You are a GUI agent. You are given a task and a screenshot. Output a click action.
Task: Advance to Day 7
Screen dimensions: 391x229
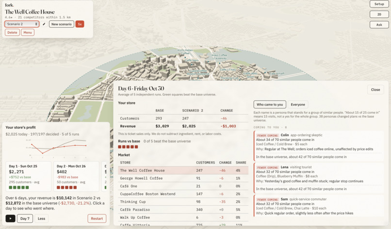(25, 218)
